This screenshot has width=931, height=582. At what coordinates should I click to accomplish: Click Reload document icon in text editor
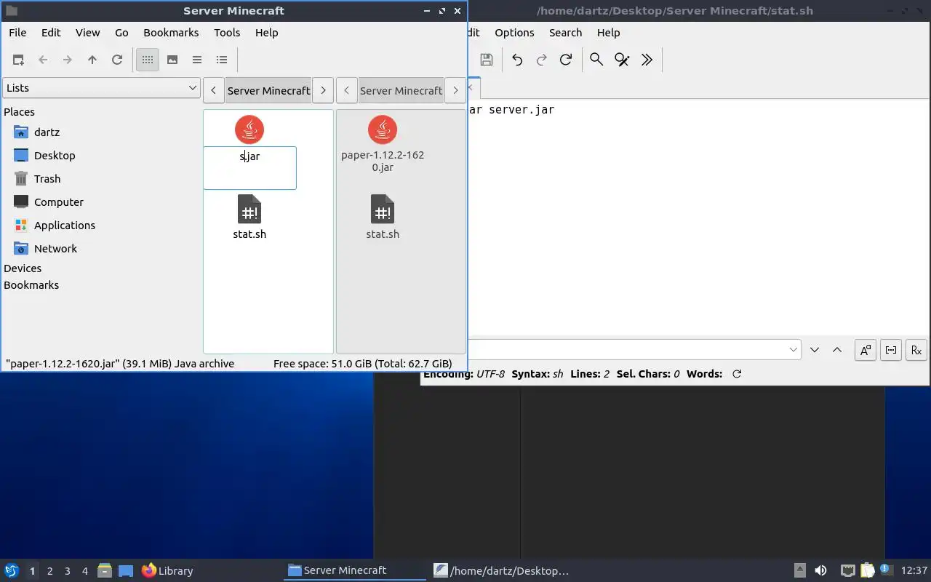pos(566,60)
